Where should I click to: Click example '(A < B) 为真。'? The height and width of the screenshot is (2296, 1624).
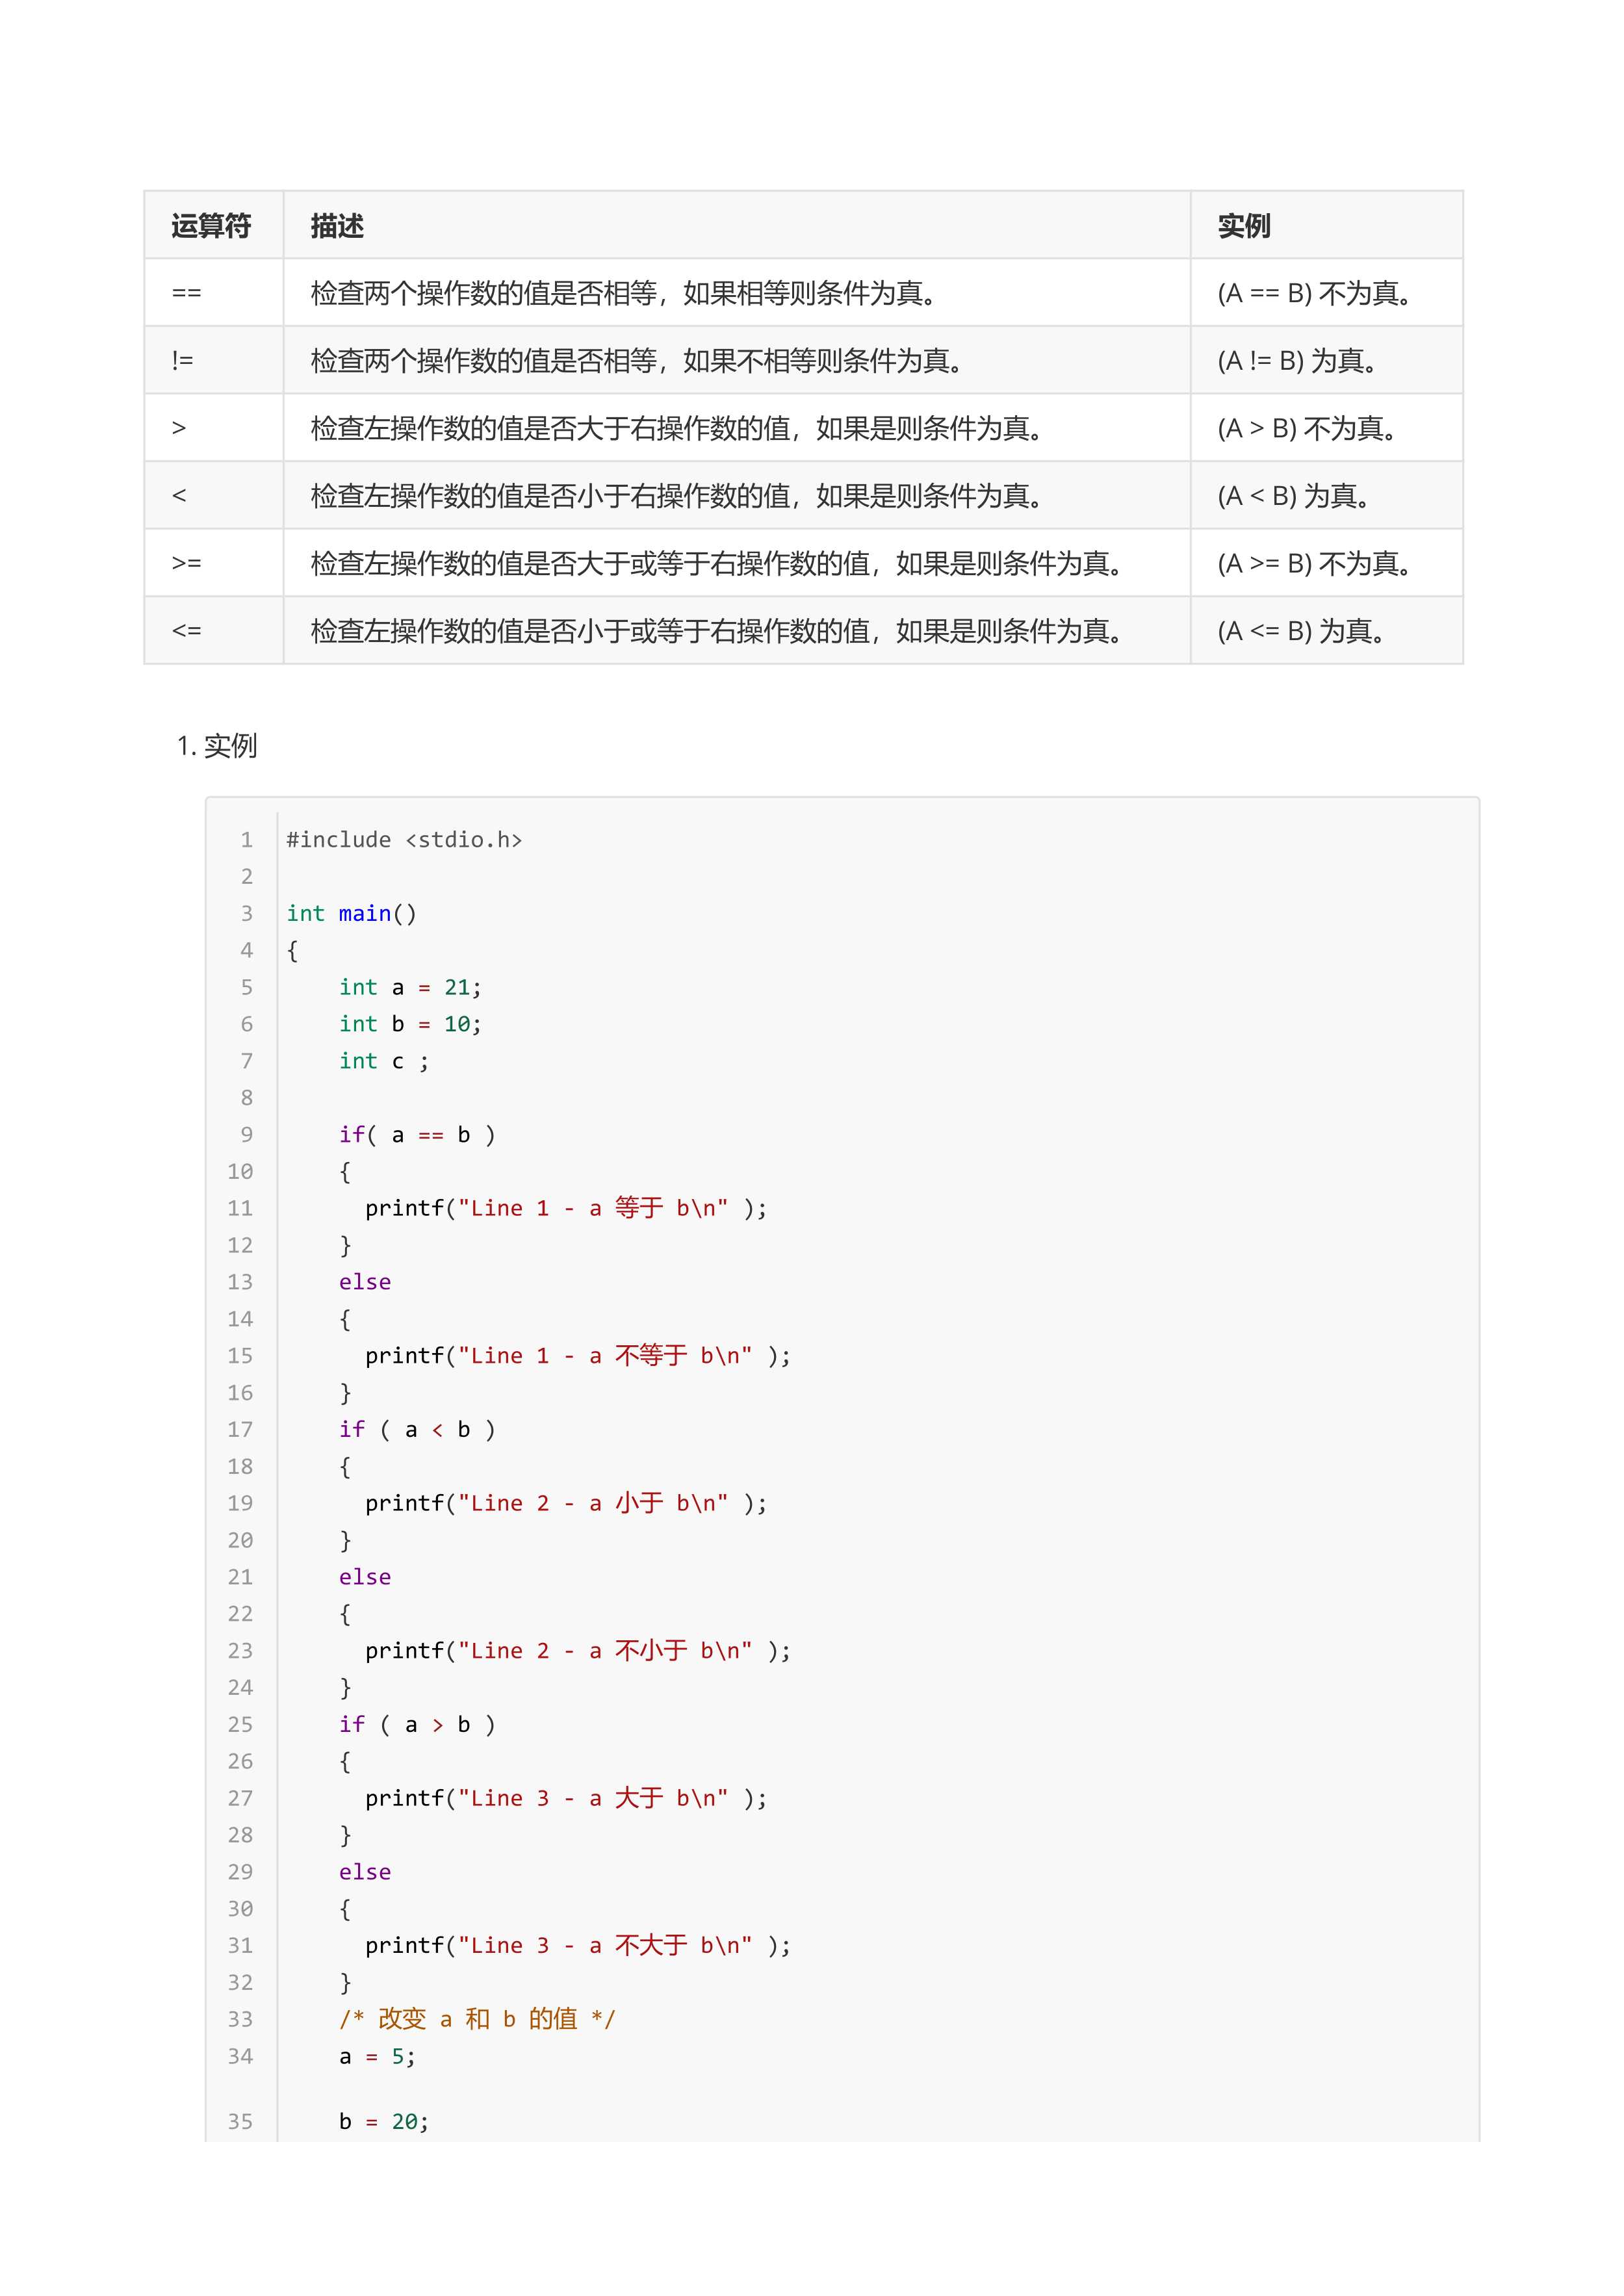coord(1294,496)
